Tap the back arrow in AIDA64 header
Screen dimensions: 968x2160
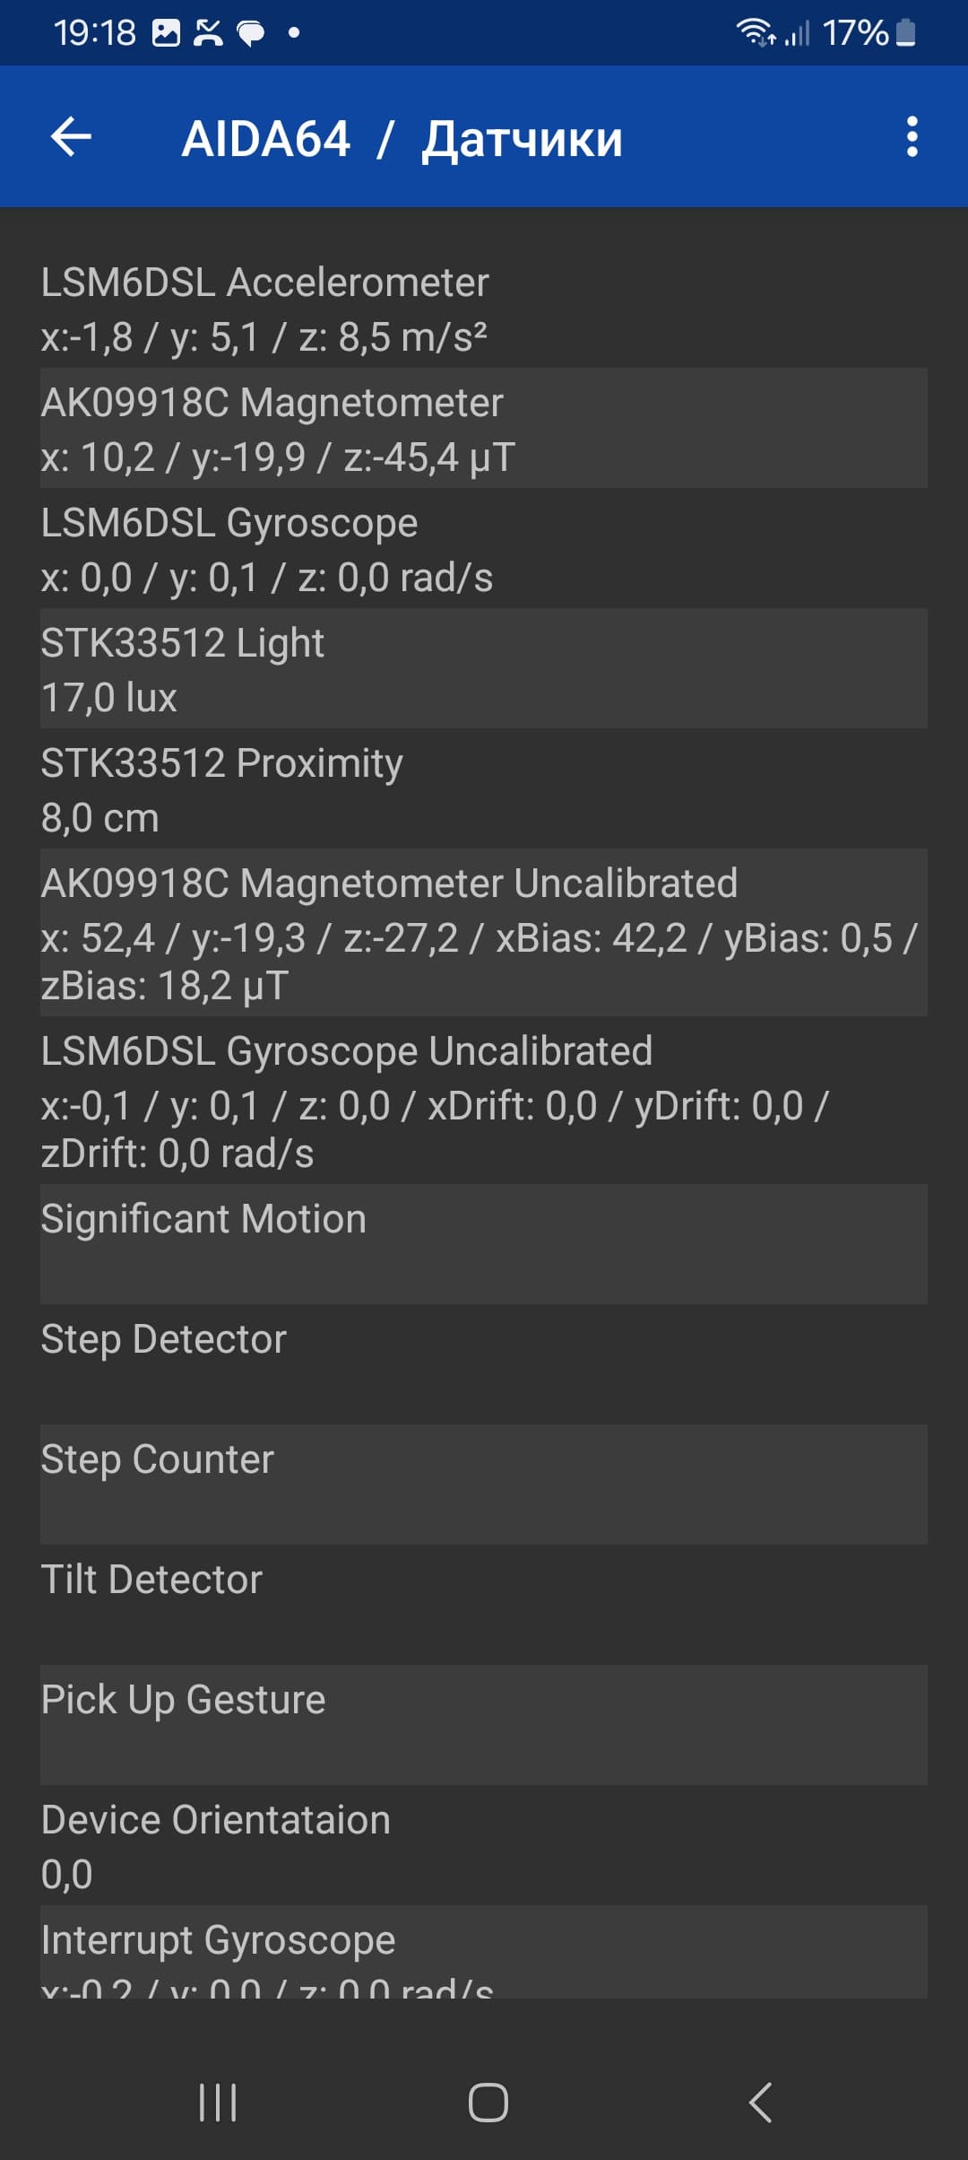(x=72, y=137)
